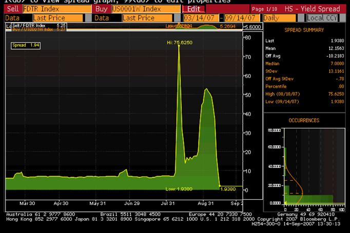The image size is (350, 233).
Task: Click the Percentile row label
Action: 276,86
